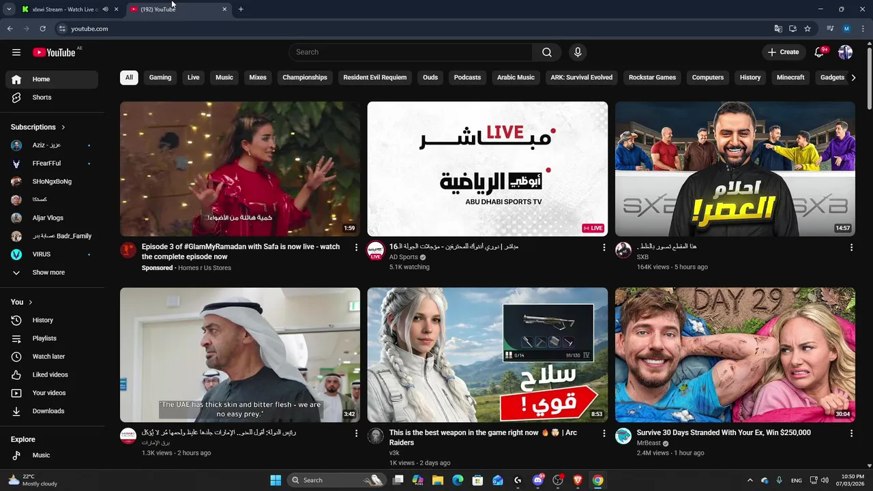Show next category chips with arrow
Image resolution: width=873 pixels, height=491 pixels.
(853, 78)
